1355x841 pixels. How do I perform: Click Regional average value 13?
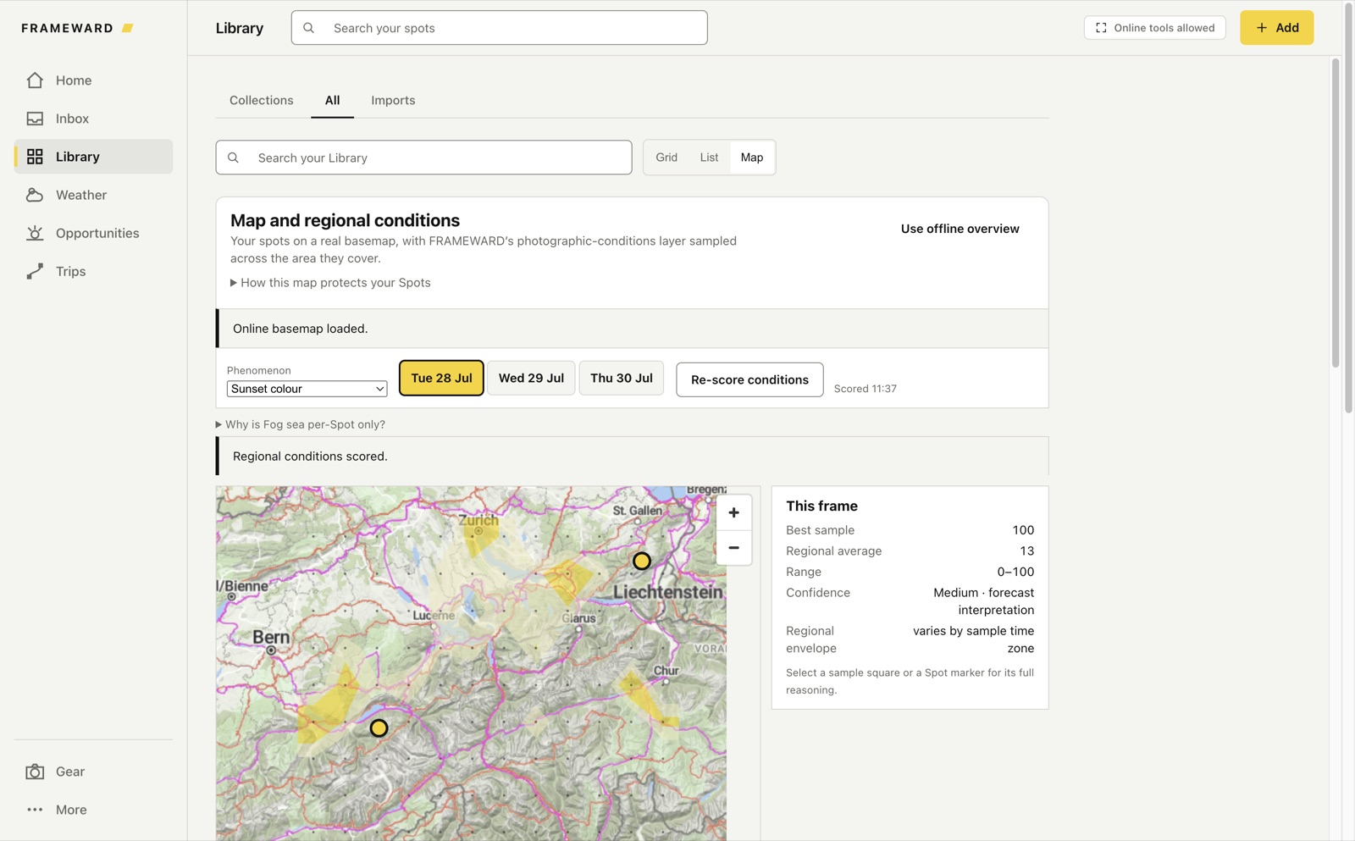(1027, 551)
